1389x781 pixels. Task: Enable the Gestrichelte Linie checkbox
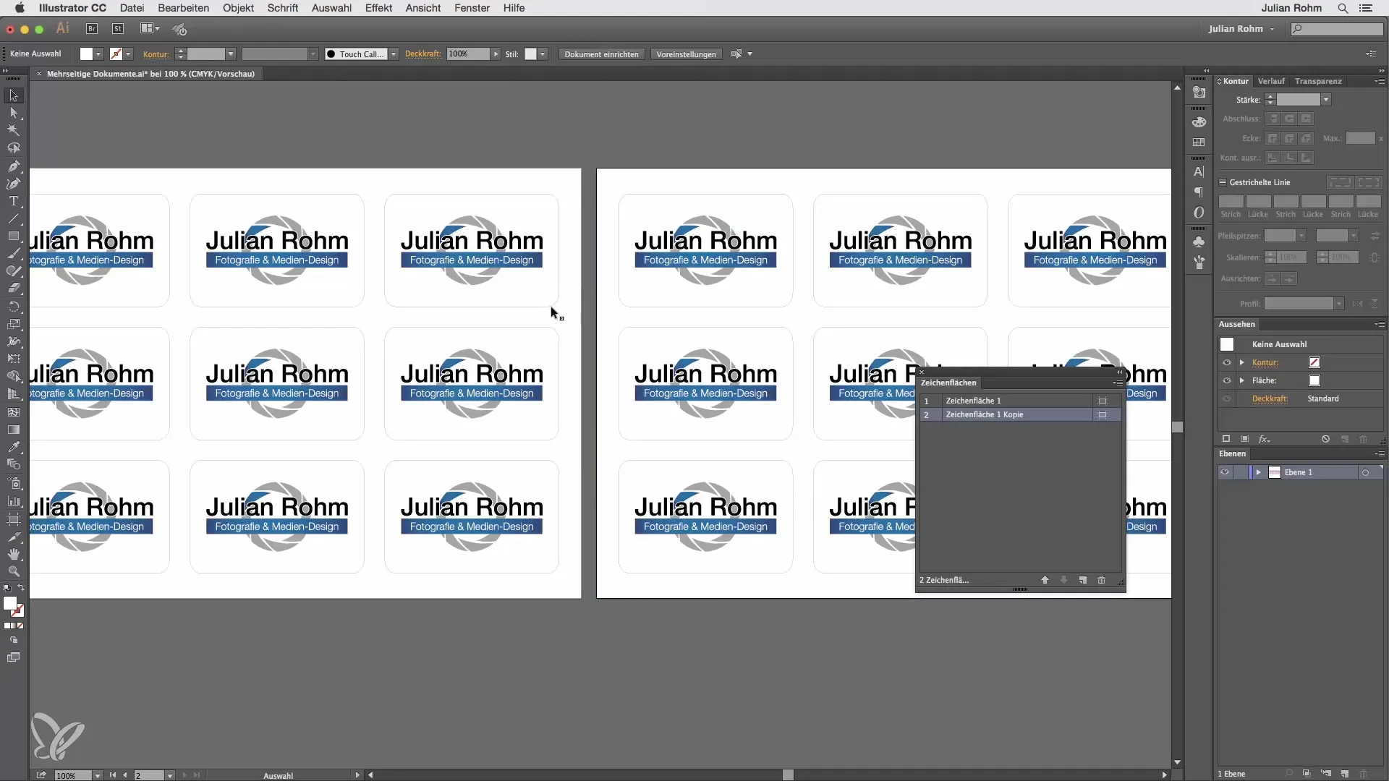pos(1223,182)
